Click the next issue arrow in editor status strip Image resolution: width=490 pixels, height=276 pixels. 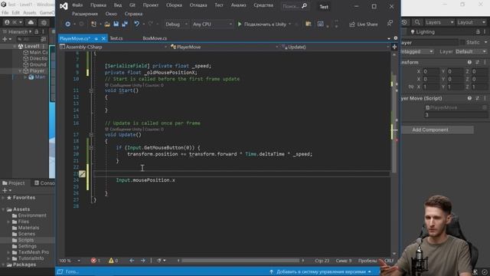[143, 261]
